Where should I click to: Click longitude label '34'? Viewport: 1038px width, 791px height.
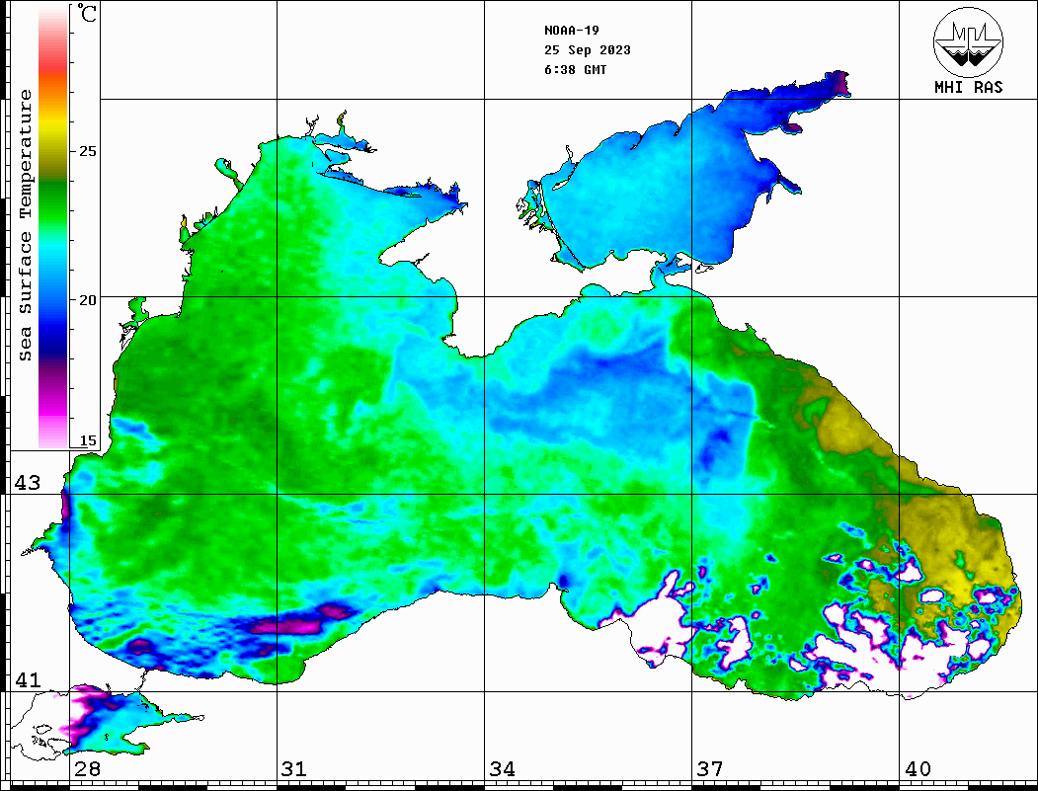pyautogui.click(x=502, y=768)
